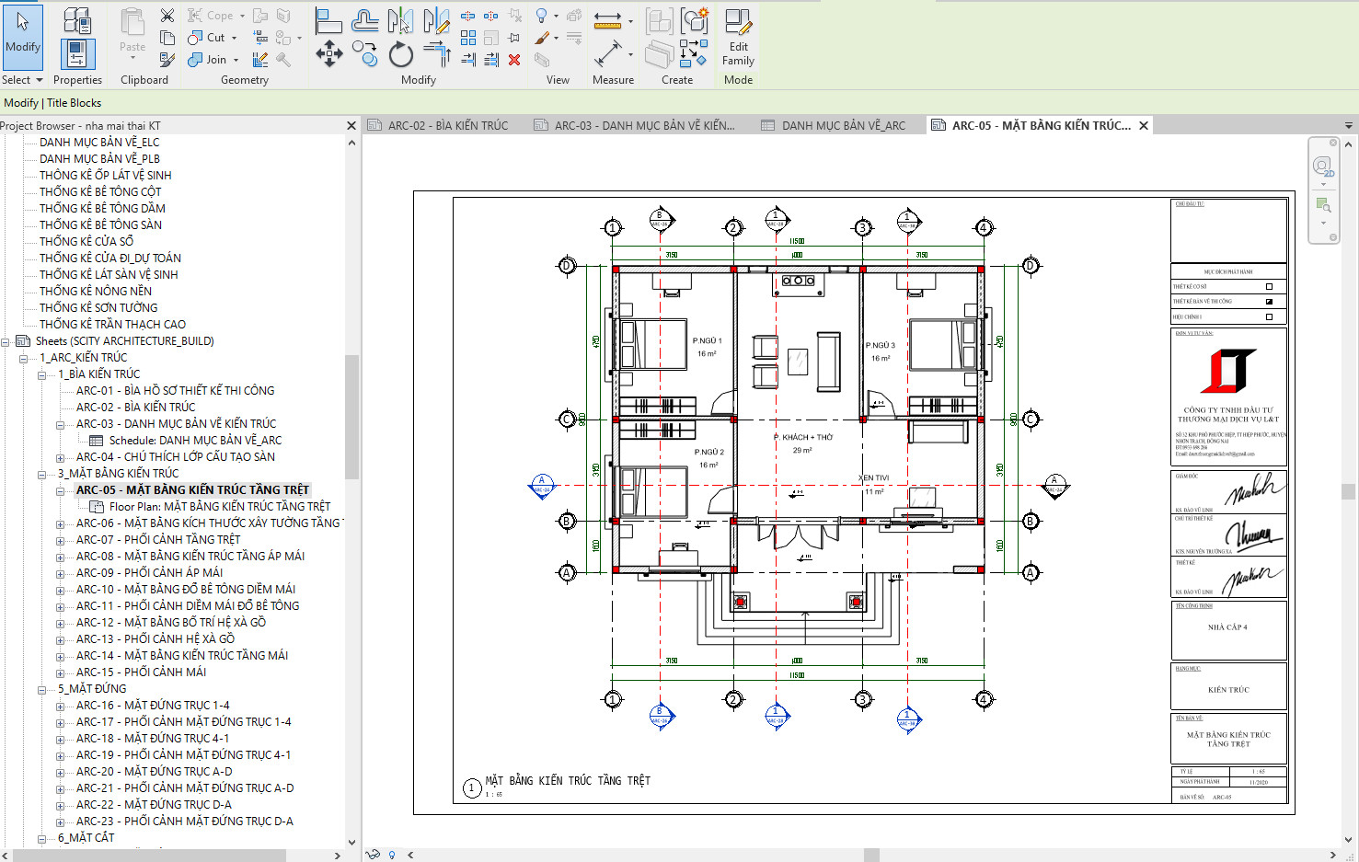Open the 2D steering wheel on navigation bar
Viewport: 1359px width, 862px height.
(1323, 167)
